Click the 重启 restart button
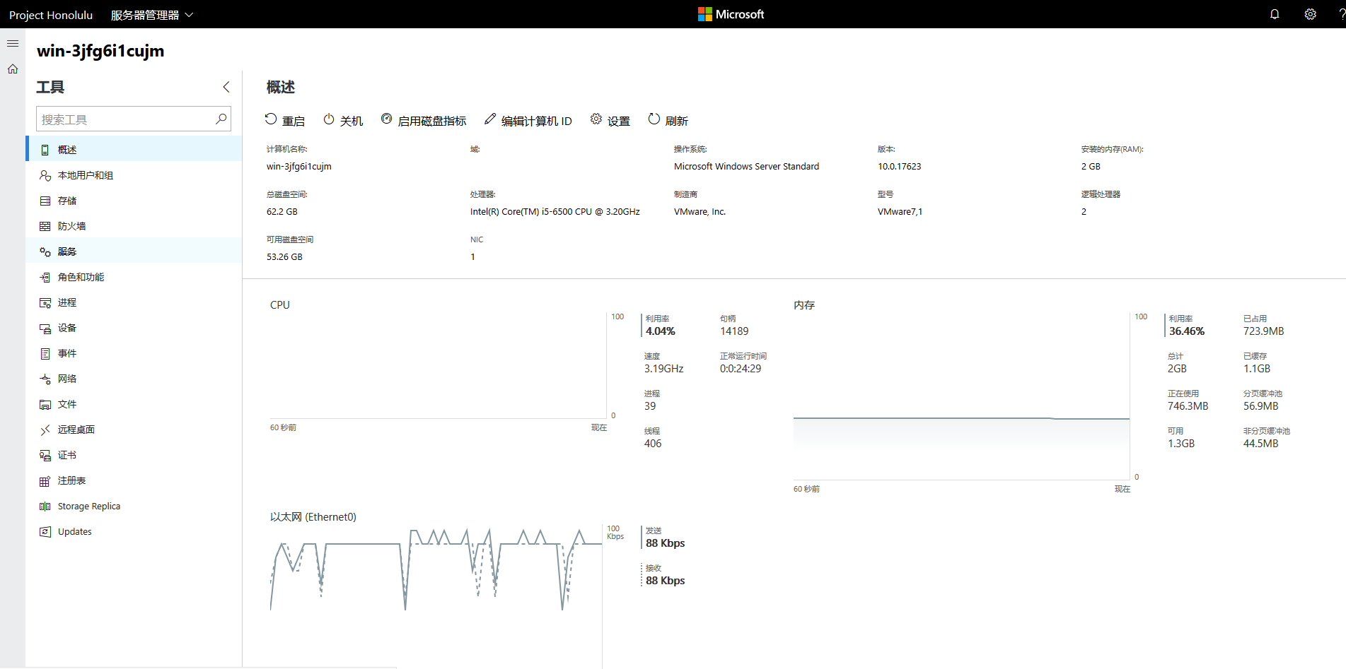This screenshot has width=1346, height=669. click(285, 120)
